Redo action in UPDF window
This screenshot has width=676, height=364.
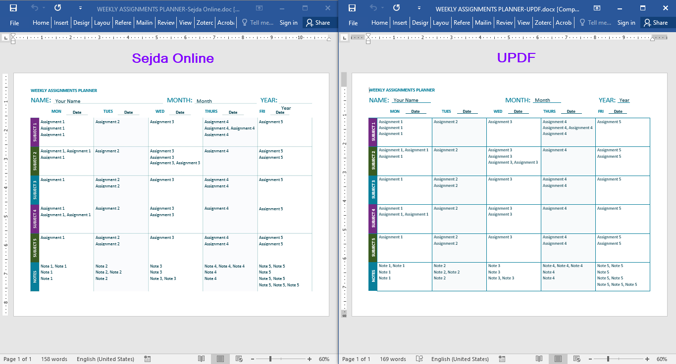click(397, 8)
